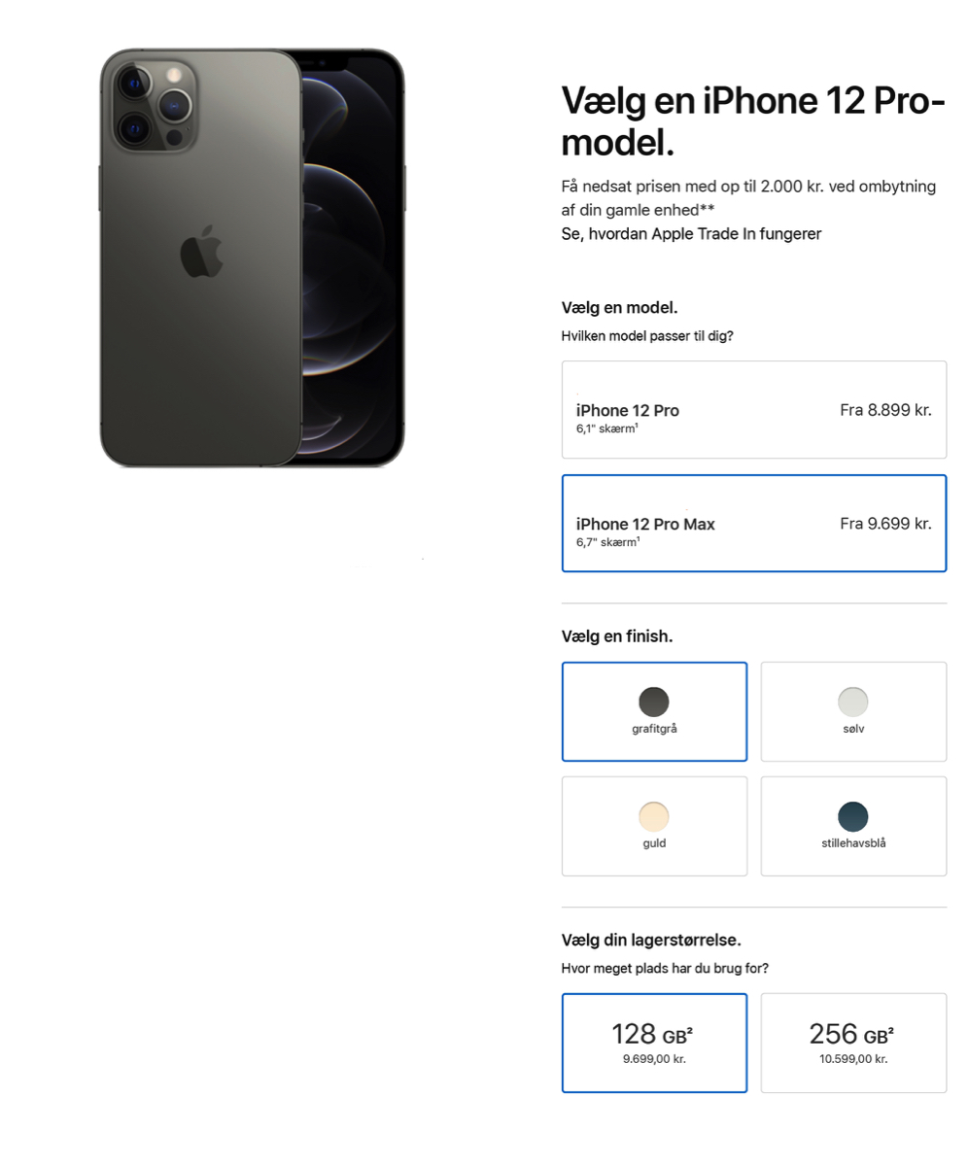Select the grafitgrå color swatch circle
This screenshot has height=1166, width=968.
[654, 702]
